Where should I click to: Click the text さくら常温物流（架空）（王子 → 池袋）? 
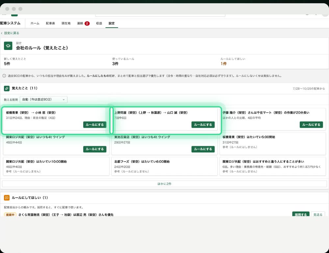pyautogui.click(x=45, y=215)
